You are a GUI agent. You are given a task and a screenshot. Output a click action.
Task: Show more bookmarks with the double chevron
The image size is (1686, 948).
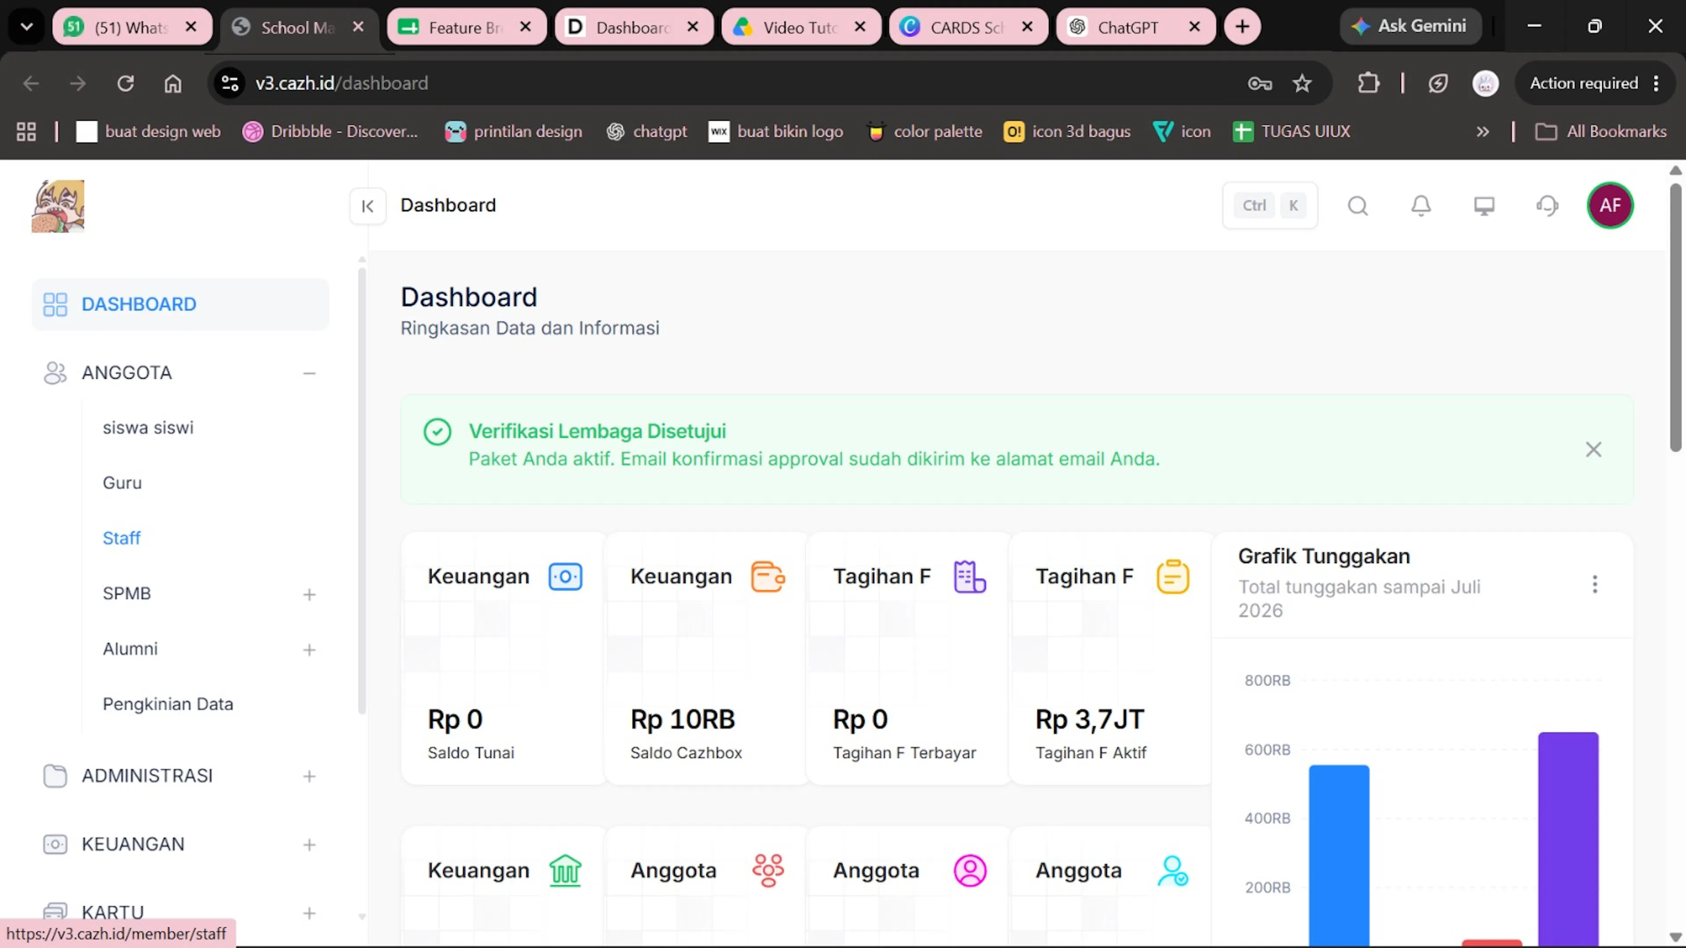click(x=1482, y=132)
